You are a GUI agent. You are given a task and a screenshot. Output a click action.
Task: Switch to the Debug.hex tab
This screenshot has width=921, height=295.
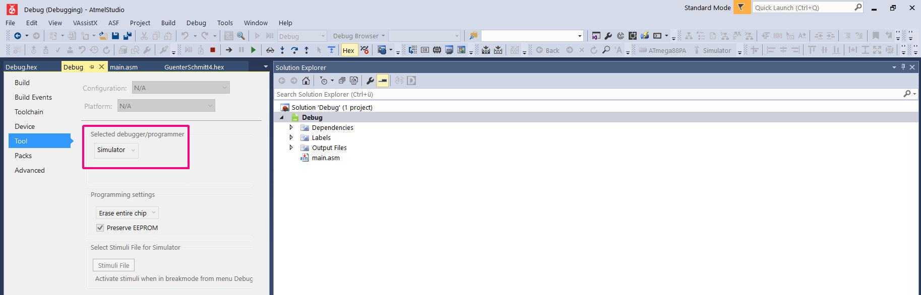coord(21,67)
